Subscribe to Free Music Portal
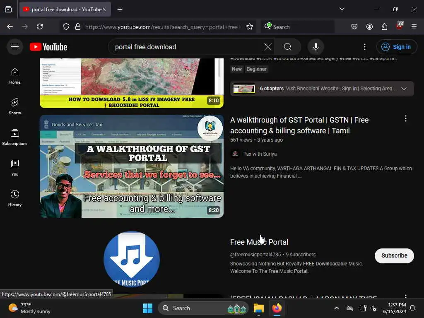This screenshot has width=424, height=318. tap(394, 255)
